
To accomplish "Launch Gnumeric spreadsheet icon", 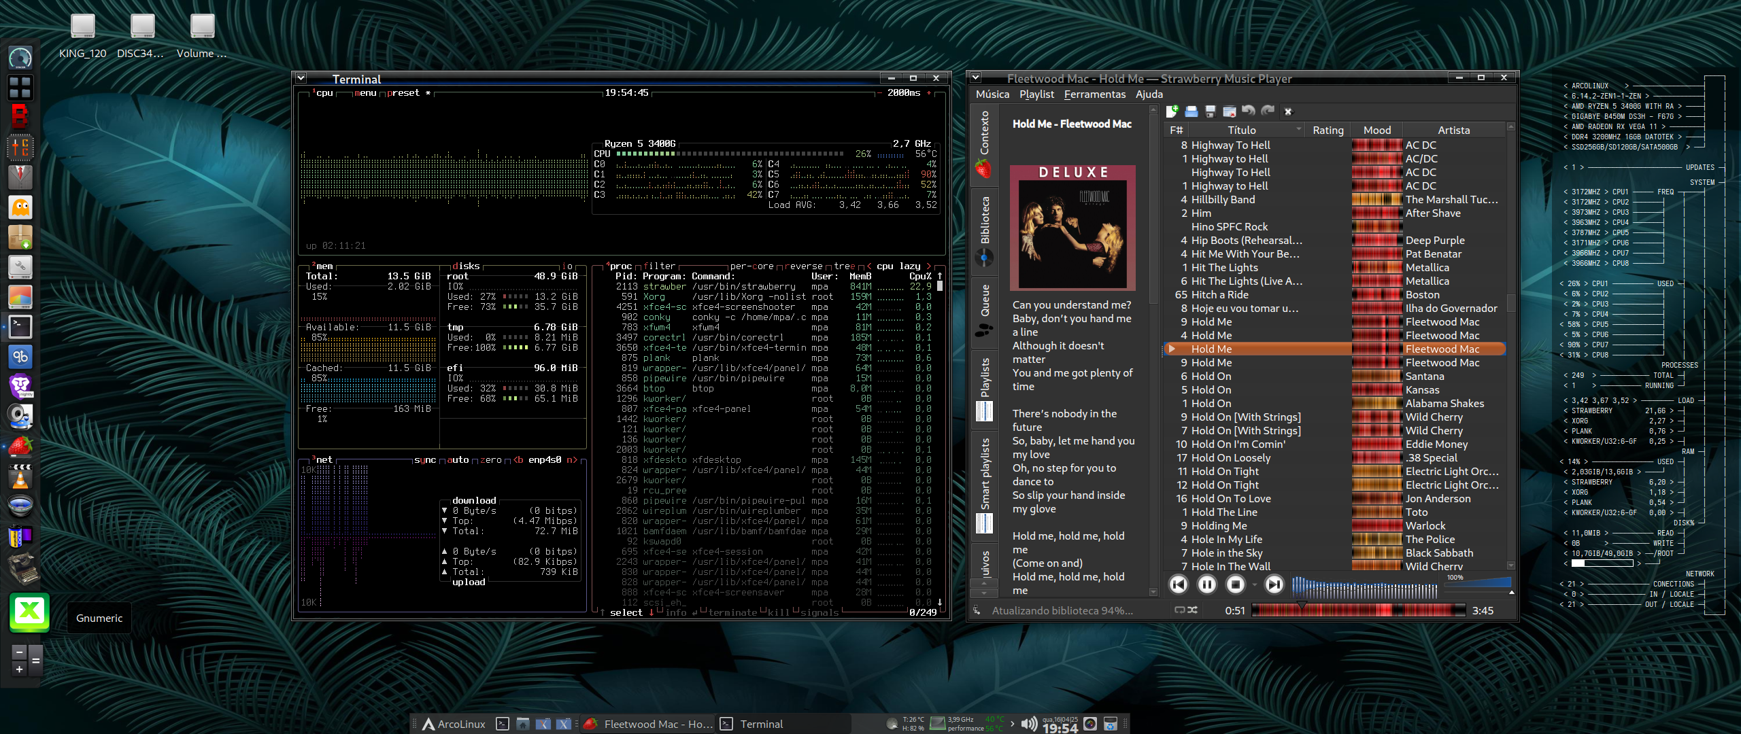I will (x=29, y=612).
